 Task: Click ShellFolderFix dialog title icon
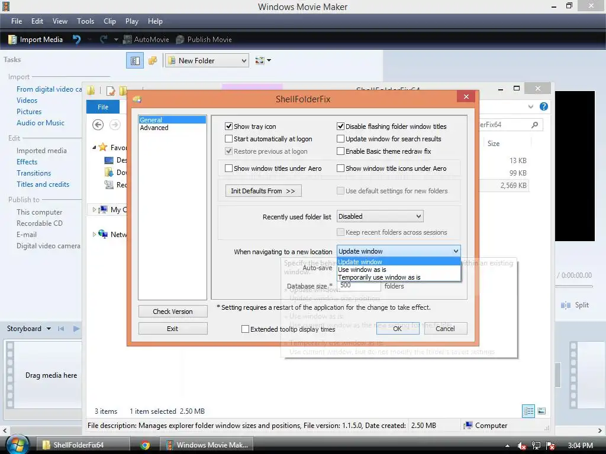click(x=137, y=99)
